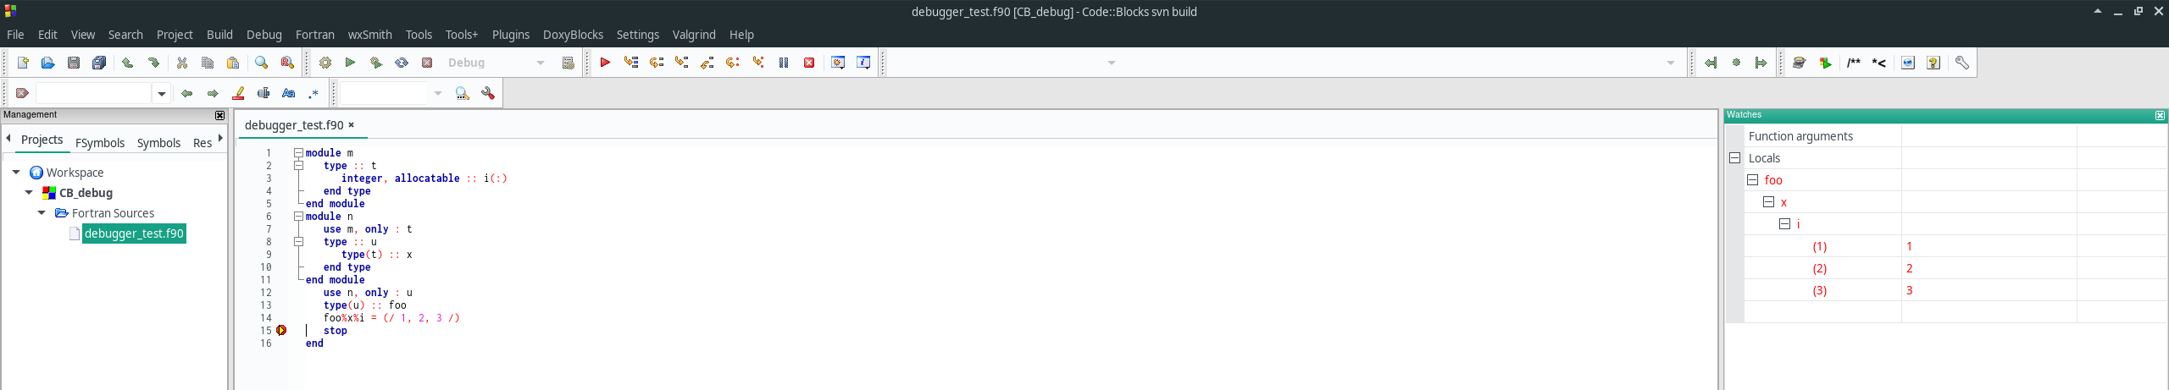
Task: Toggle the breakpoint marker on line 15
Action: 281,331
